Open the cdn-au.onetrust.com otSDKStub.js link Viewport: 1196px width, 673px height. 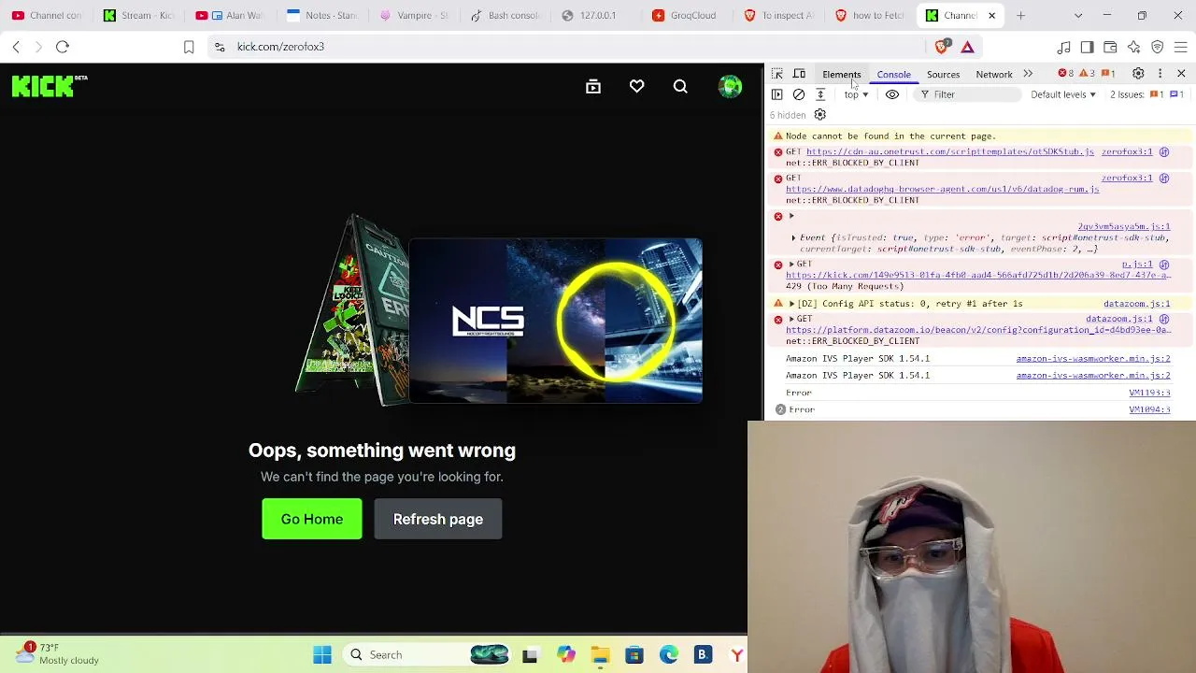point(949,151)
